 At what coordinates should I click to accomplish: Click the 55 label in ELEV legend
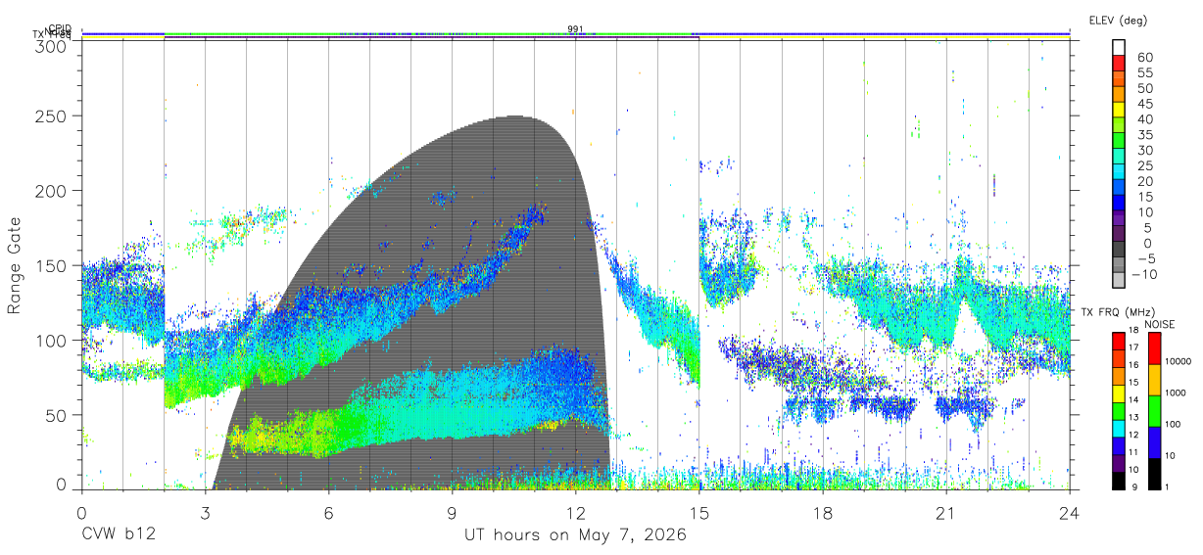coord(1143,72)
